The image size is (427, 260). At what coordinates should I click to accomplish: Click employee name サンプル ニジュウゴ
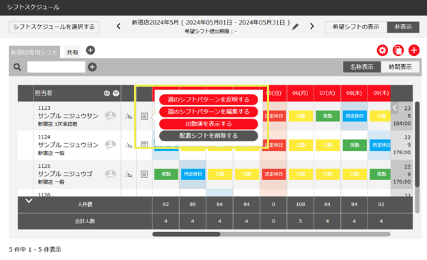pyautogui.click(x=66, y=174)
